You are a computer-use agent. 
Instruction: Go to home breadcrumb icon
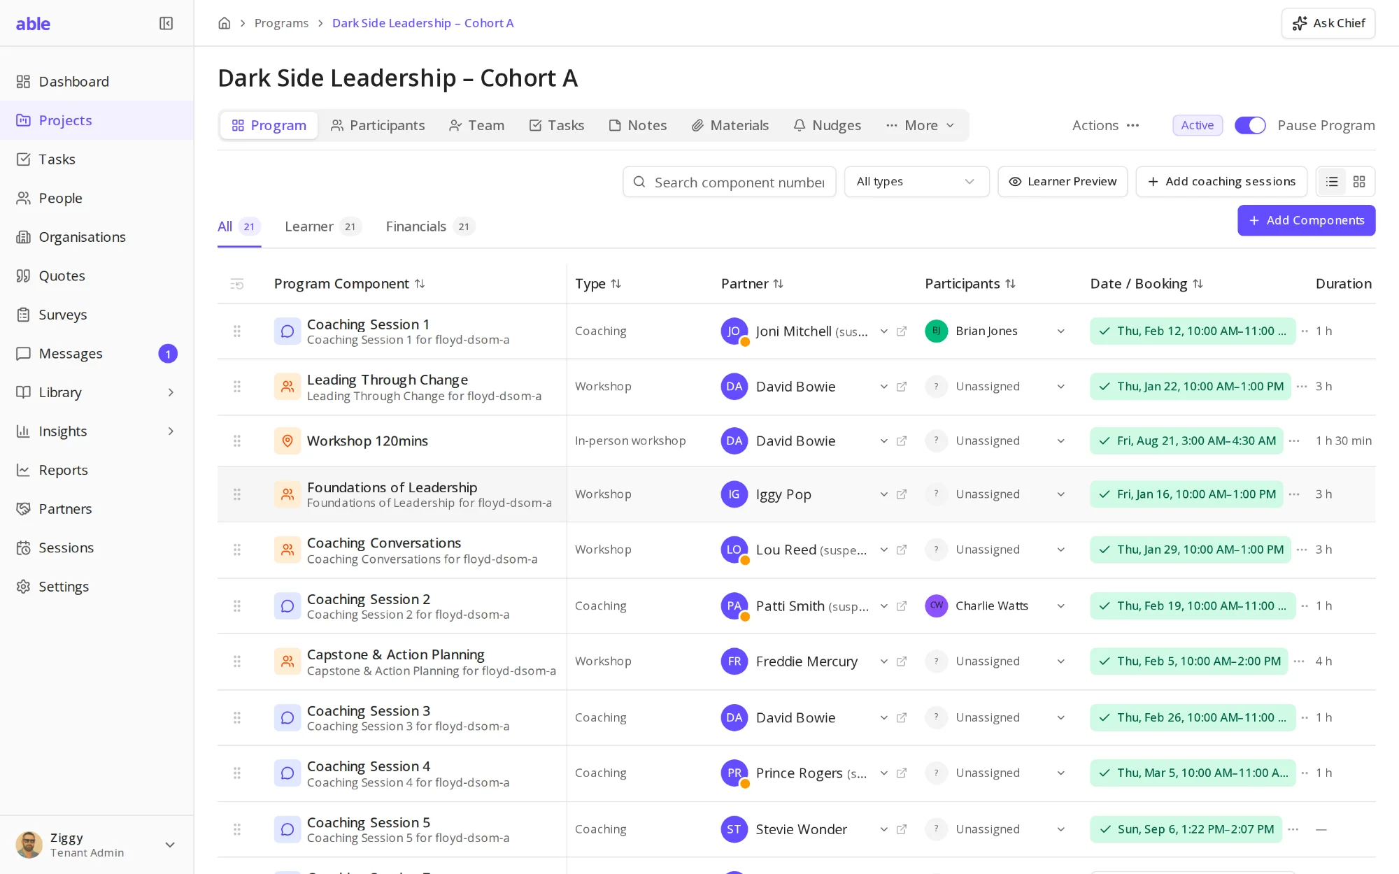click(225, 23)
